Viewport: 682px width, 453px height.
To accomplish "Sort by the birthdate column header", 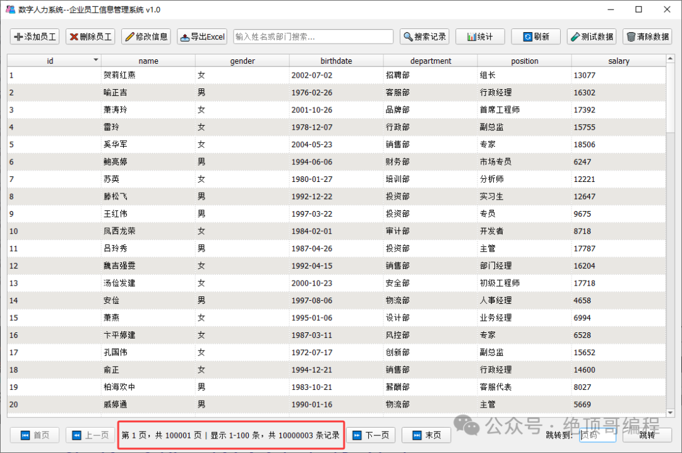I will 336,61.
